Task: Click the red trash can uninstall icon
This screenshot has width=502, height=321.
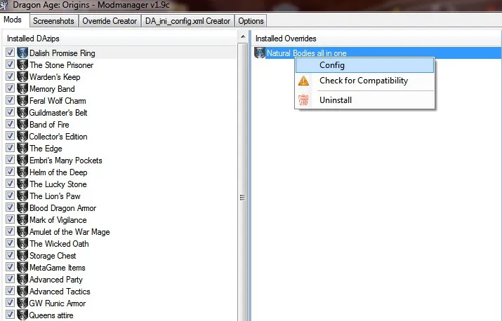Action: click(303, 100)
